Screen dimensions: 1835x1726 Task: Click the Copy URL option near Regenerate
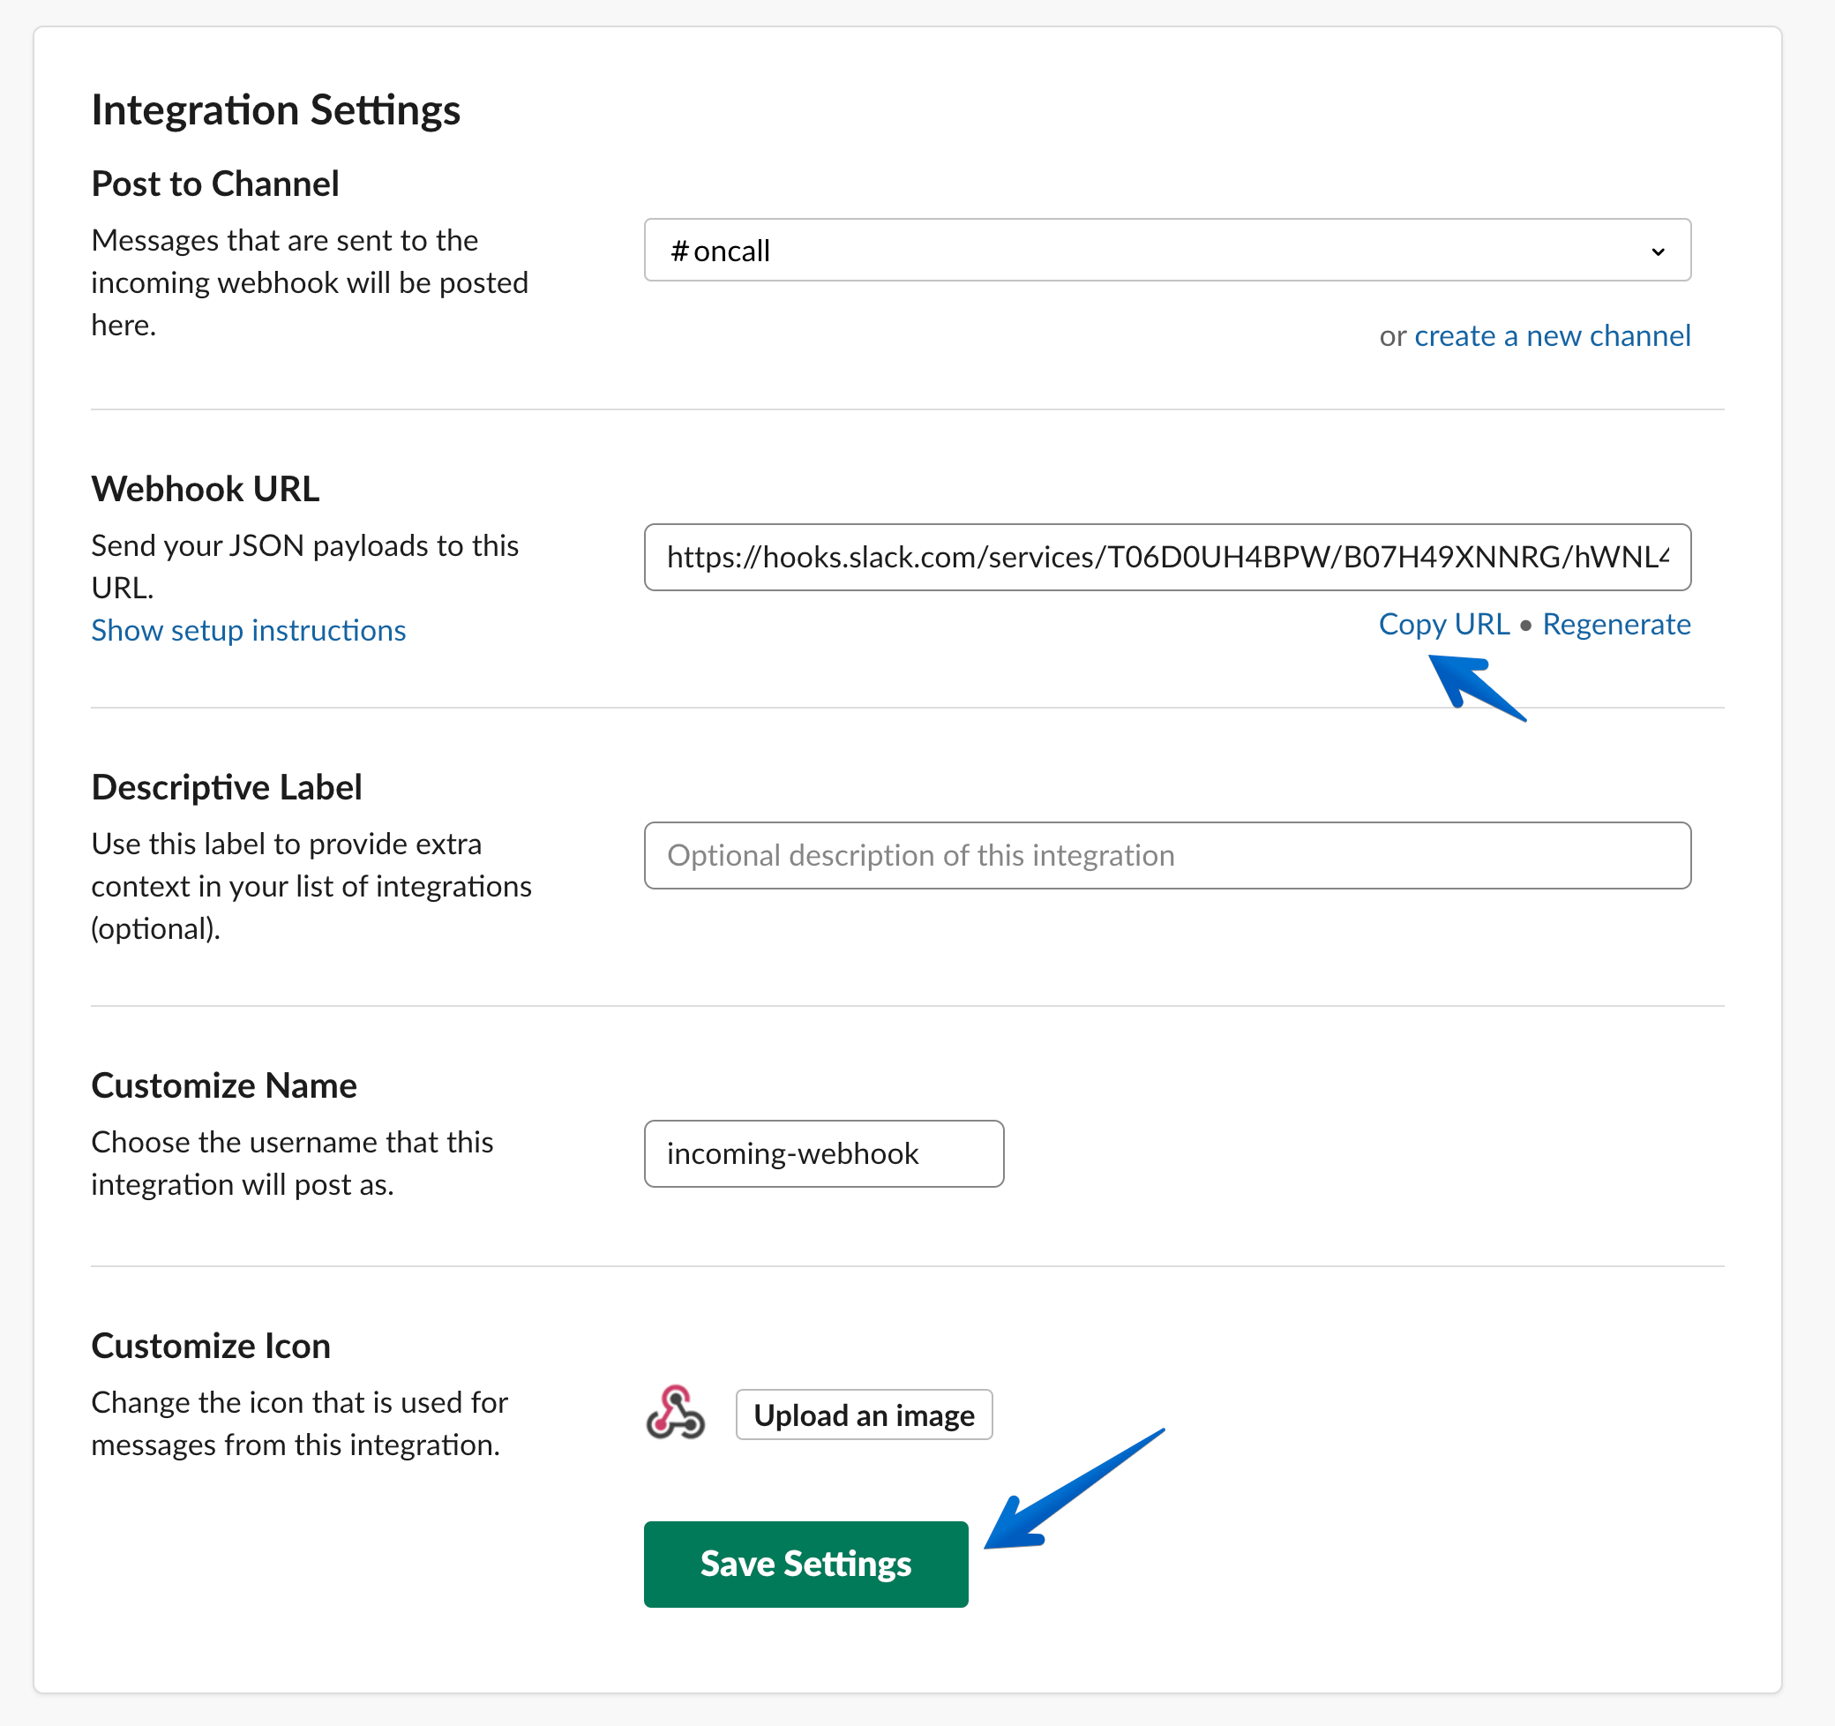[x=1443, y=623]
